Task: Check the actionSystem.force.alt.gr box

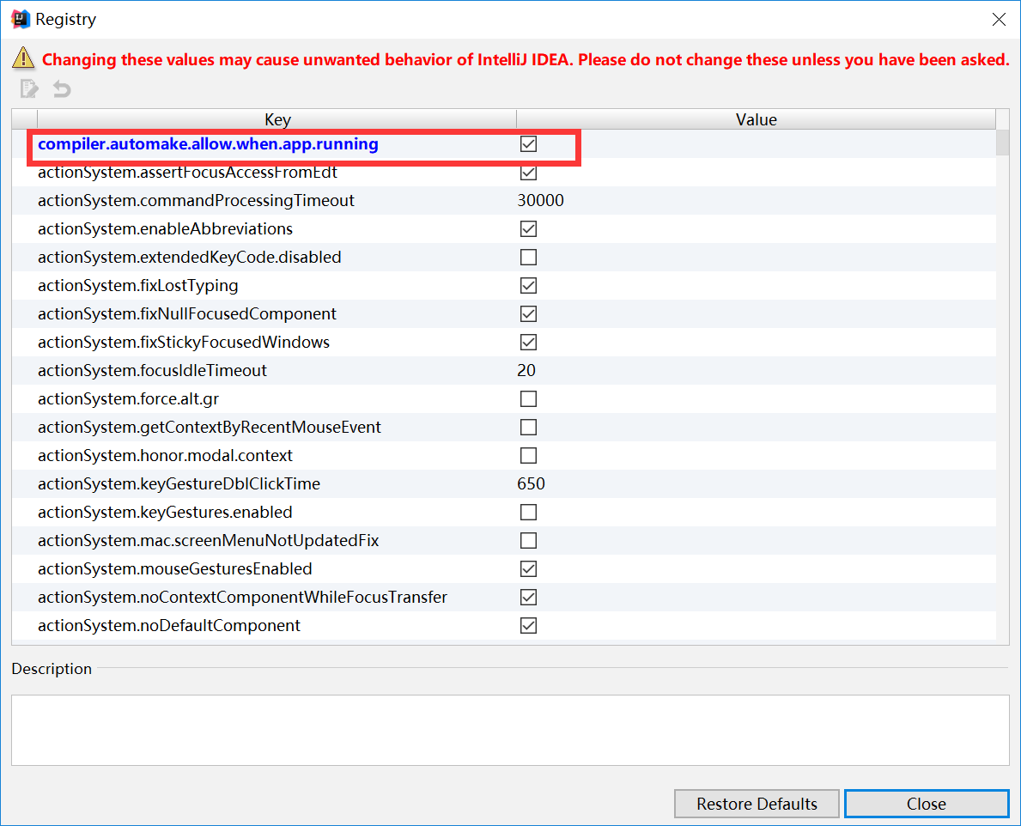Action: click(x=529, y=399)
